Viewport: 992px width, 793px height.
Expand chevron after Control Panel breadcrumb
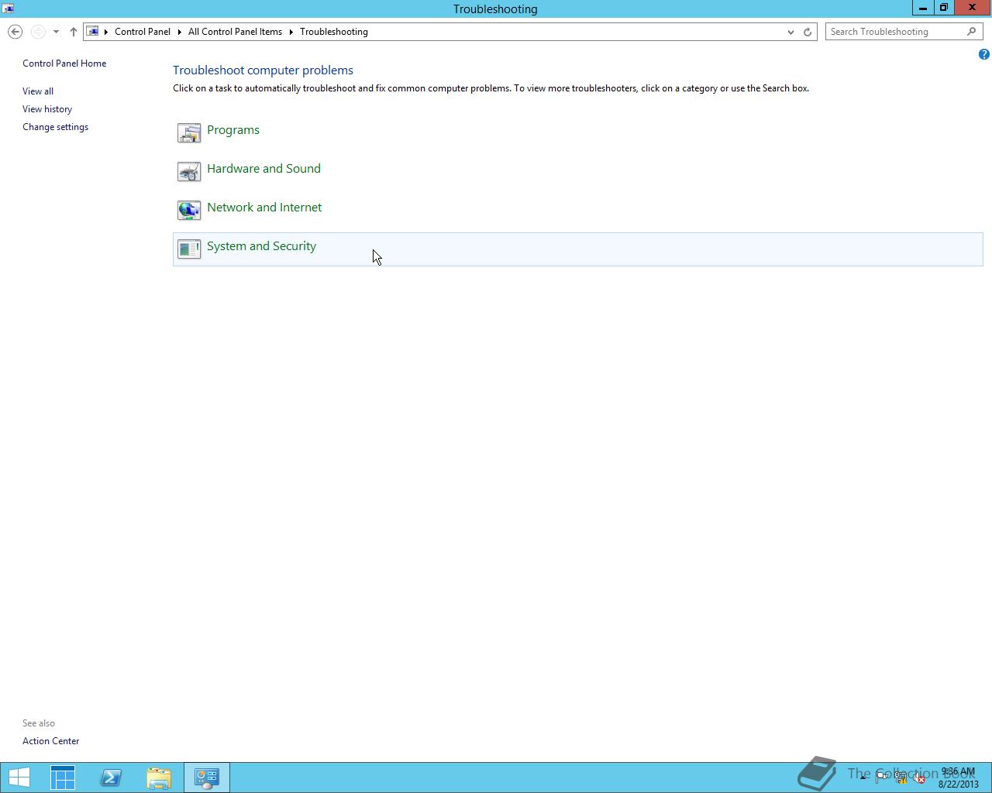pyautogui.click(x=179, y=32)
